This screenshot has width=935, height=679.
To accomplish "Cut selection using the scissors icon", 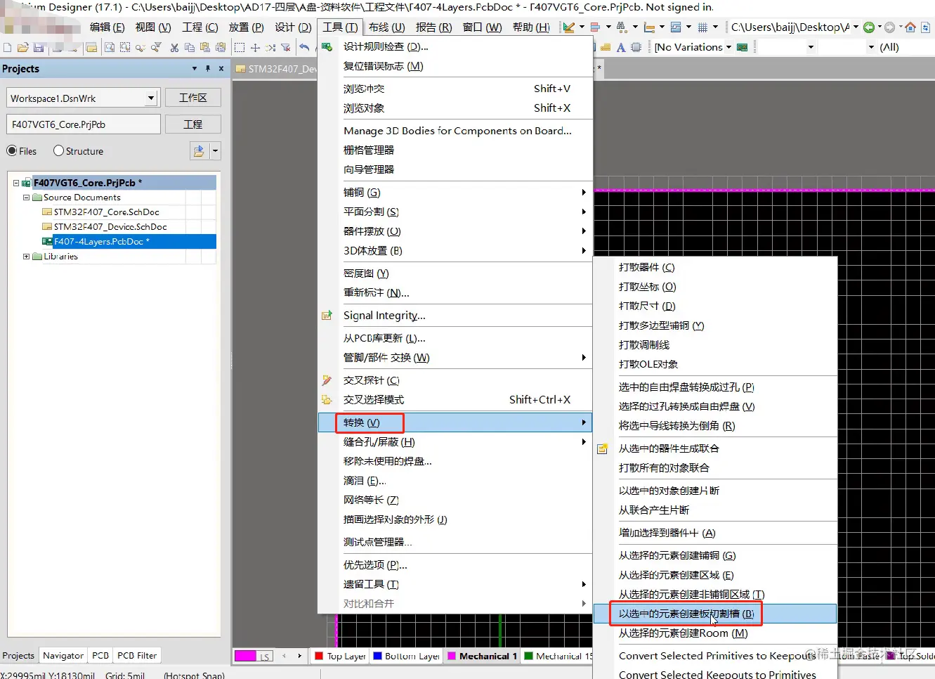I will click(174, 48).
